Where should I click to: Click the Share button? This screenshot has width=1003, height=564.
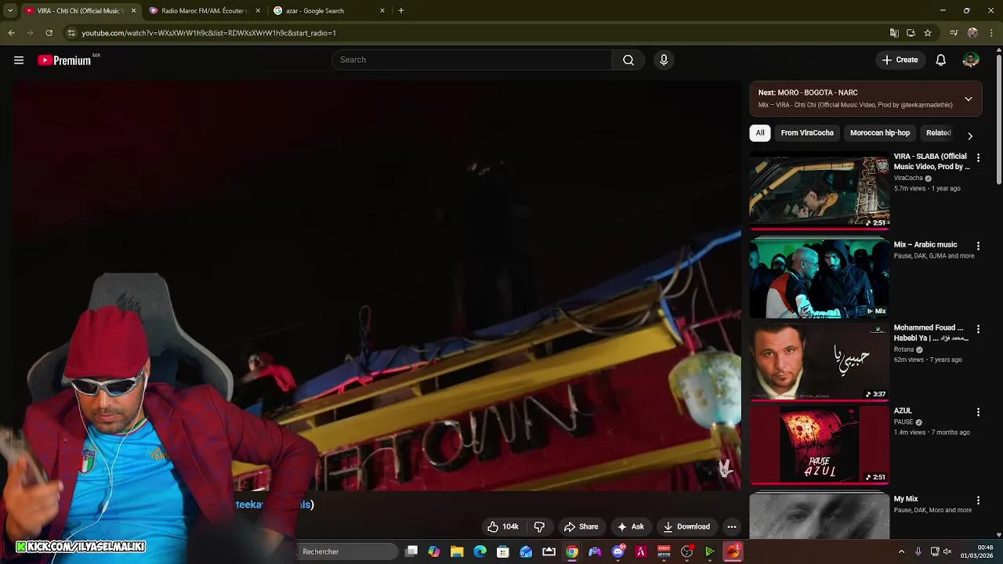(x=581, y=526)
